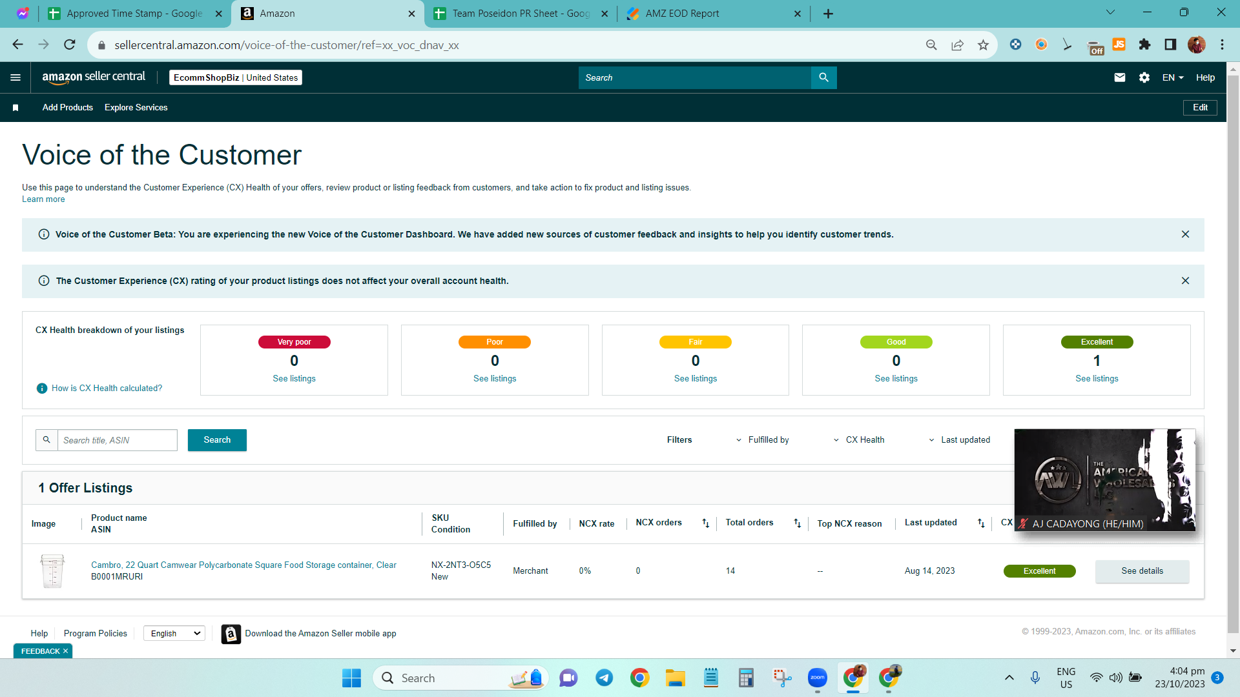
Task: Open Seller Central settings gear
Action: point(1144,77)
